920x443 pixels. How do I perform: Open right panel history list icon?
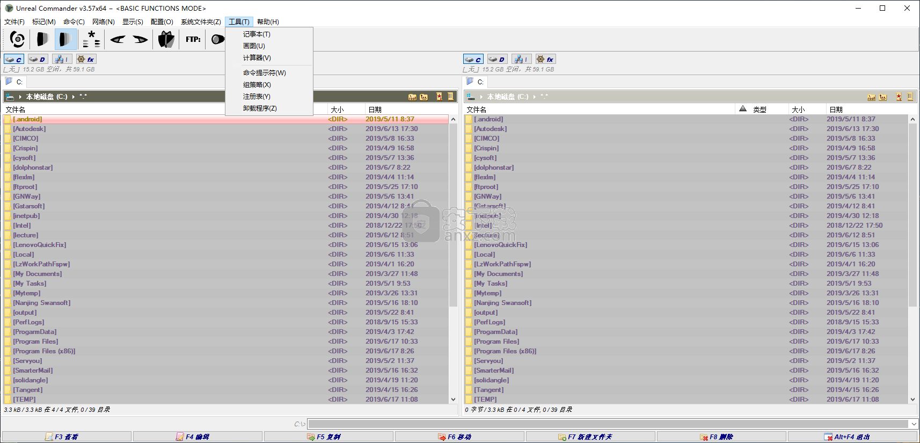tap(910, 97)
